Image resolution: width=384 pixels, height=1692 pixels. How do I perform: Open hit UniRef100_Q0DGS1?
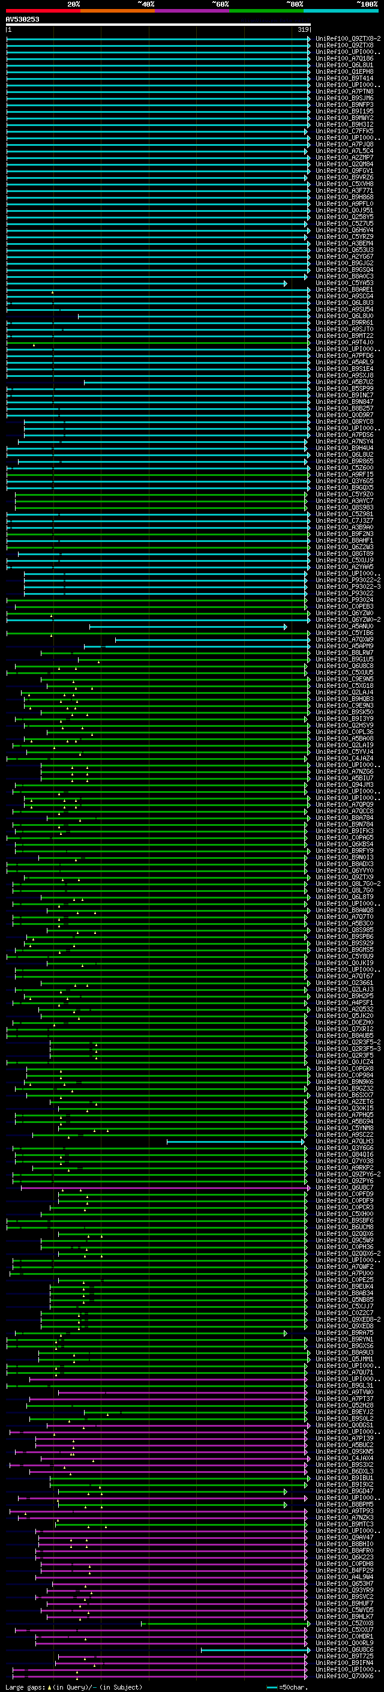(344, 1426)
